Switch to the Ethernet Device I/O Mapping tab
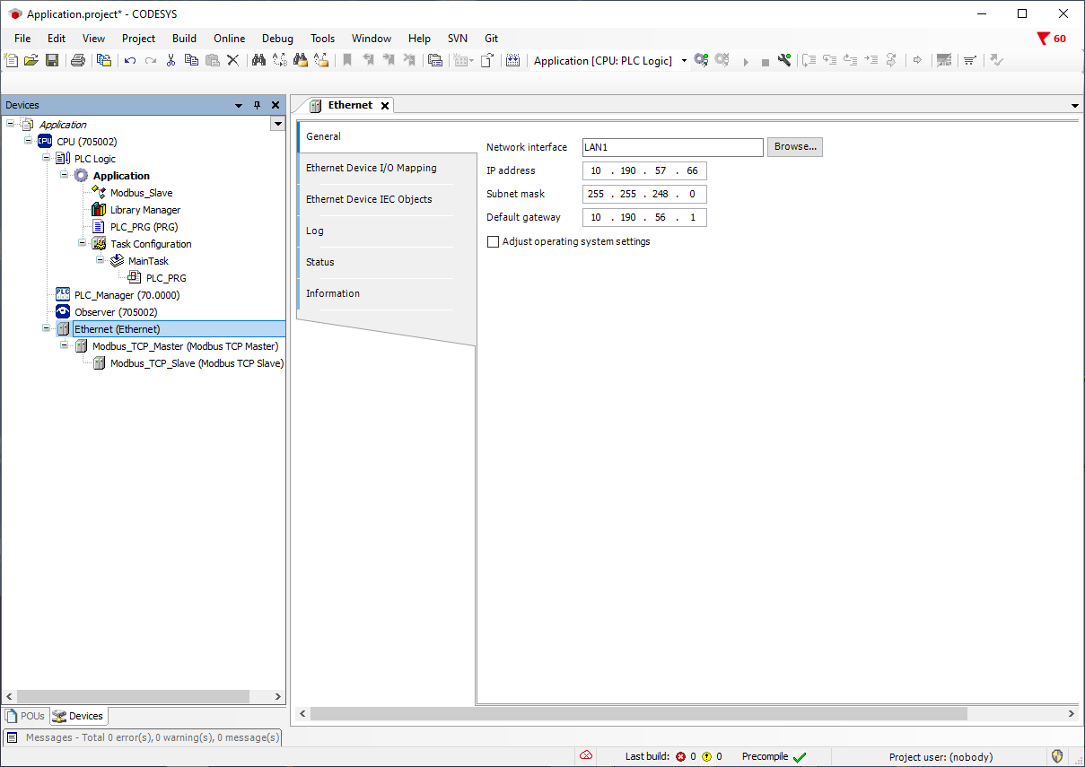This screenshot has width=1085, height=767. point(372,168)
